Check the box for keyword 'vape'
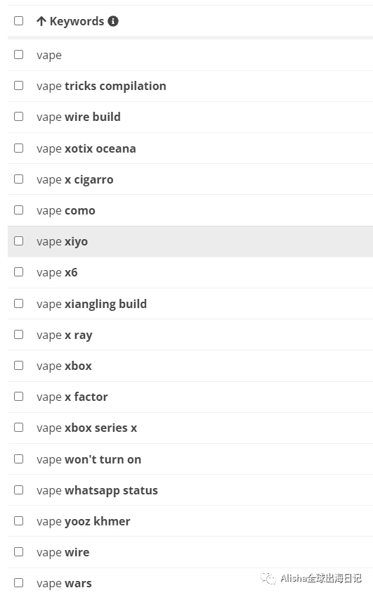Image resolution: width=373 pixels, height=595 pixels. 18,55
